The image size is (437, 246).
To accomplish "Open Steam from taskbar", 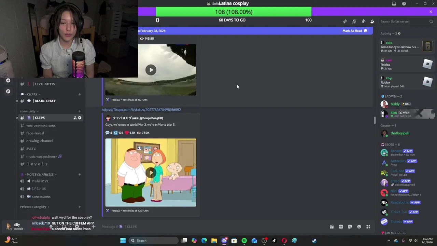I will tap(314, 241).
